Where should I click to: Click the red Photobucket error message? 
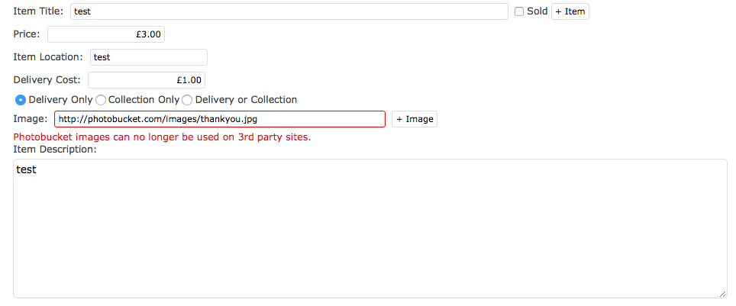pos(163,137)
